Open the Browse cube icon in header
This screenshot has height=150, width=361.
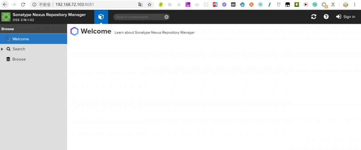(101, 17)
